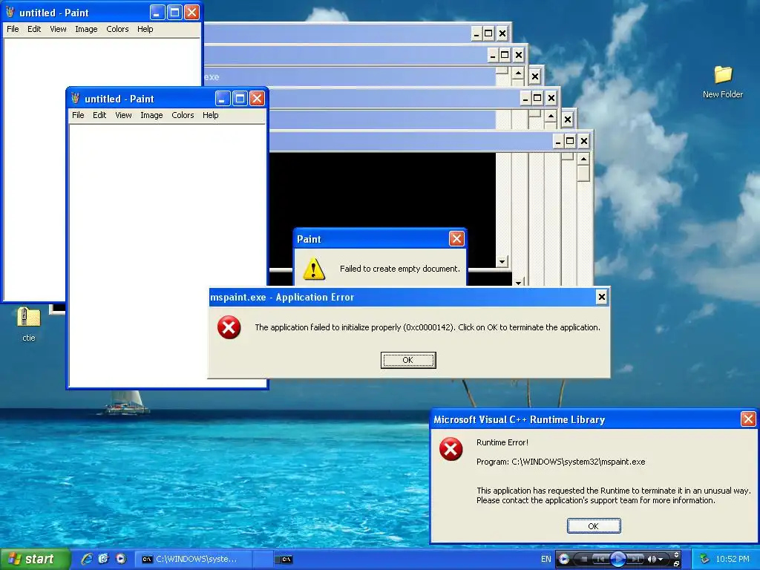The width and height of the screenshot is (760, 570).
Task: Switch to the C:\WINDOWS\syste... taskbar button
Action: click(x=193, y=560)
